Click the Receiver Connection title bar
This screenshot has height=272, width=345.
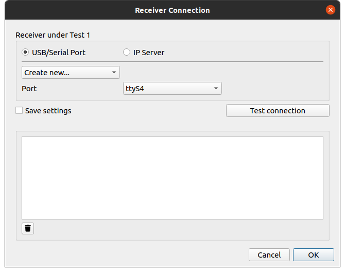(172, 10)
